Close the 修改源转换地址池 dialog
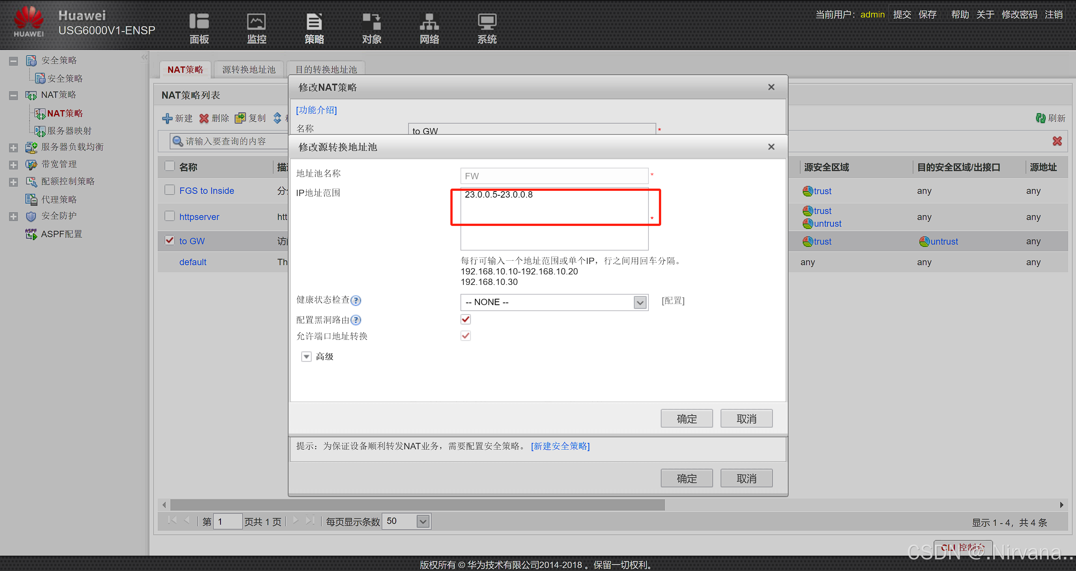The width and height of the screenshot is (1076, 571). pos(771,147)
